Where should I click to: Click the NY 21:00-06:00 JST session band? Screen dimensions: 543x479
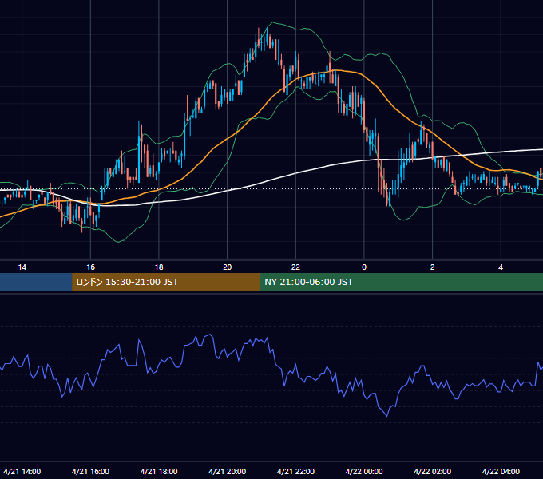401,282
